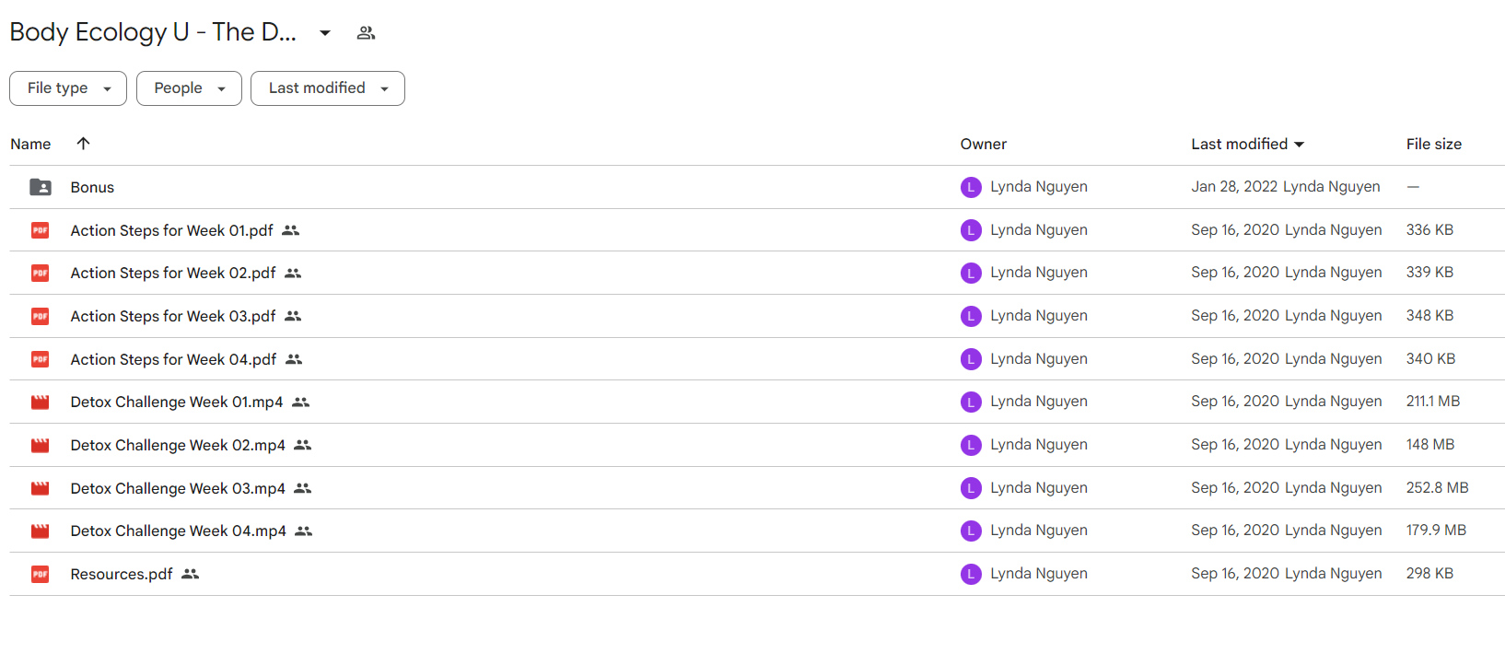Select Action Steps for Week 04.pdf
1505x665 pixels.
(x=173, y=359)
